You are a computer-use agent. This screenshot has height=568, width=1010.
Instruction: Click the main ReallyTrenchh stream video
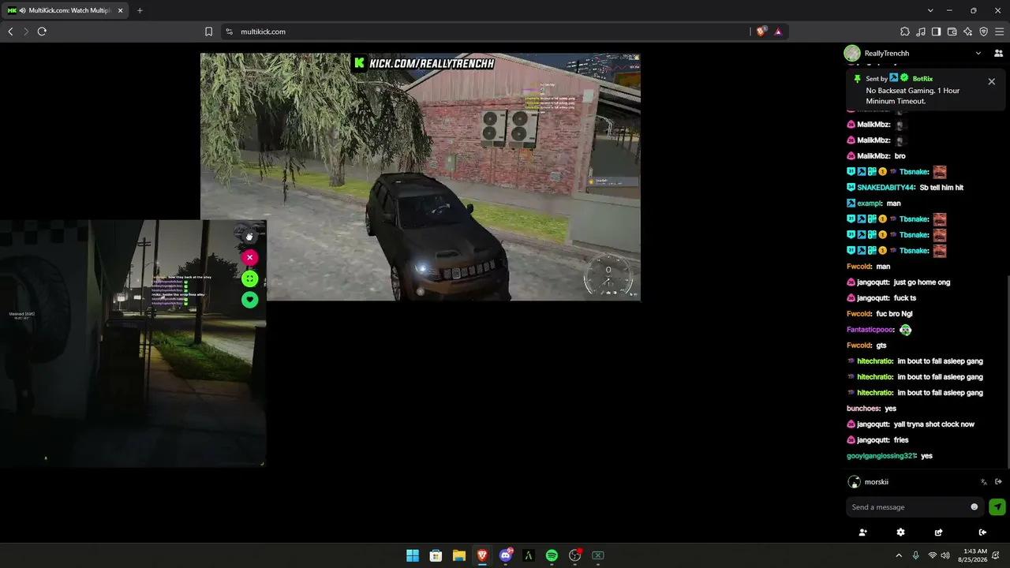coord(421,177)
